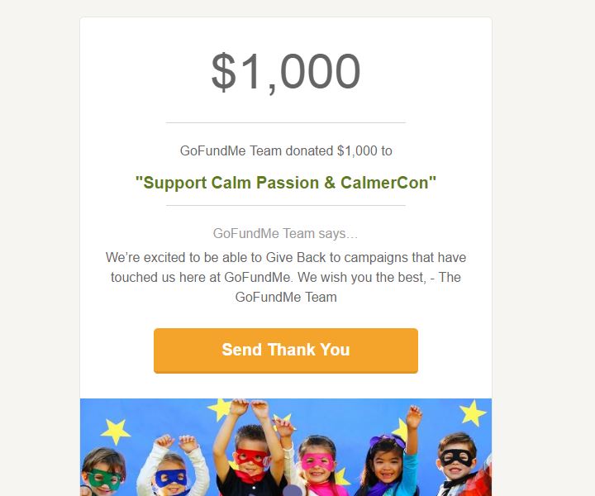Click the Give Back message paragraph
The height and width of the screenshot is (496, 595).
pyautogui.click(x=286, y=277)
